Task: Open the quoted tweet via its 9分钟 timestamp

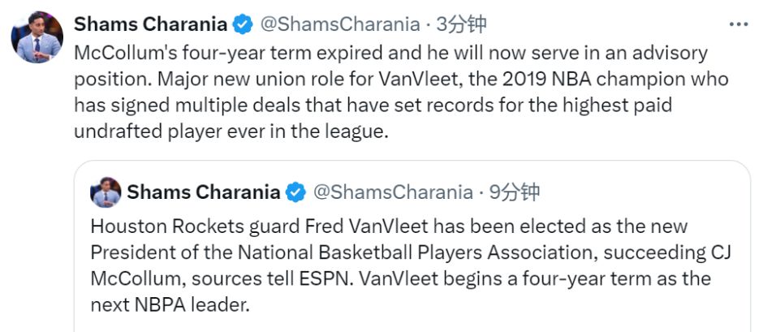Action: pos(515,192)
